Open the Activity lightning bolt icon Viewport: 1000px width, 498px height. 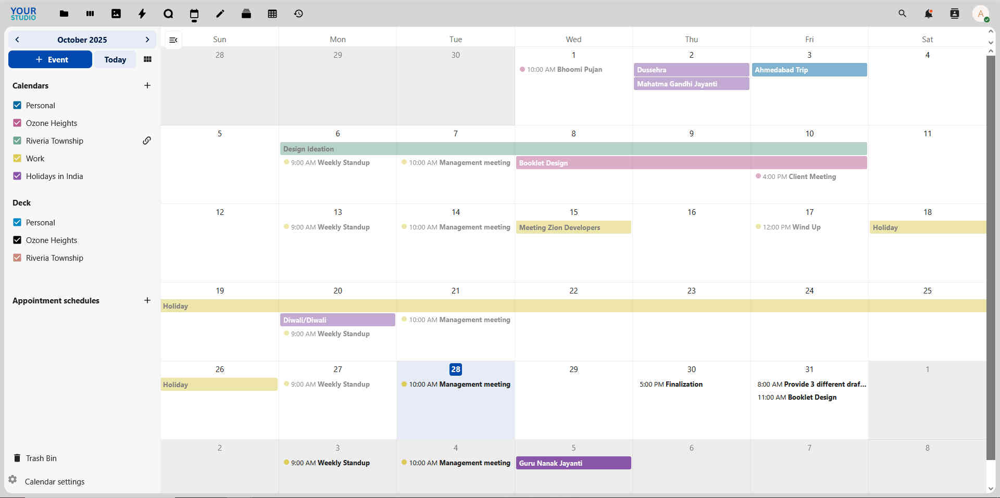point(142,14)
